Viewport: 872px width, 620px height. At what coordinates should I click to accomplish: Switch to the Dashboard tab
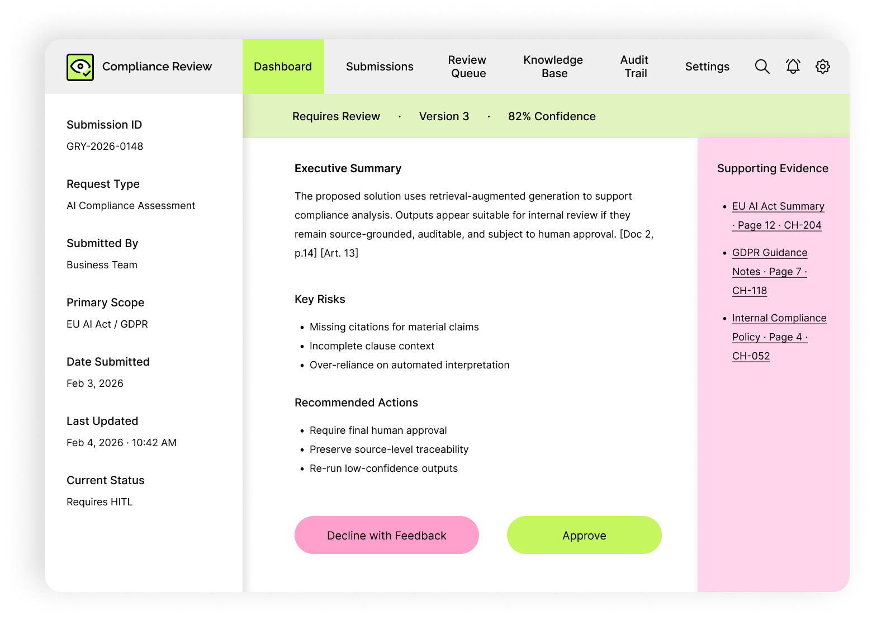click(x=283, y=67)
